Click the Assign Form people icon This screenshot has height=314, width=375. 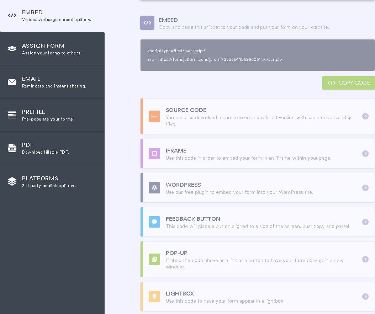tap(12, 48)
